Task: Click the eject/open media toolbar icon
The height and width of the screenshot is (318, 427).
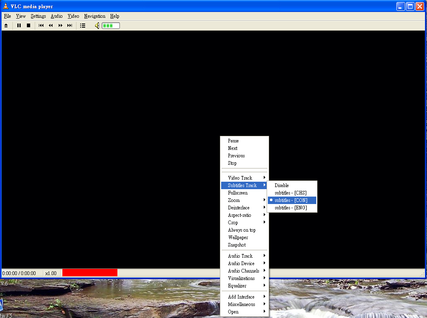Action: [6, 26]
